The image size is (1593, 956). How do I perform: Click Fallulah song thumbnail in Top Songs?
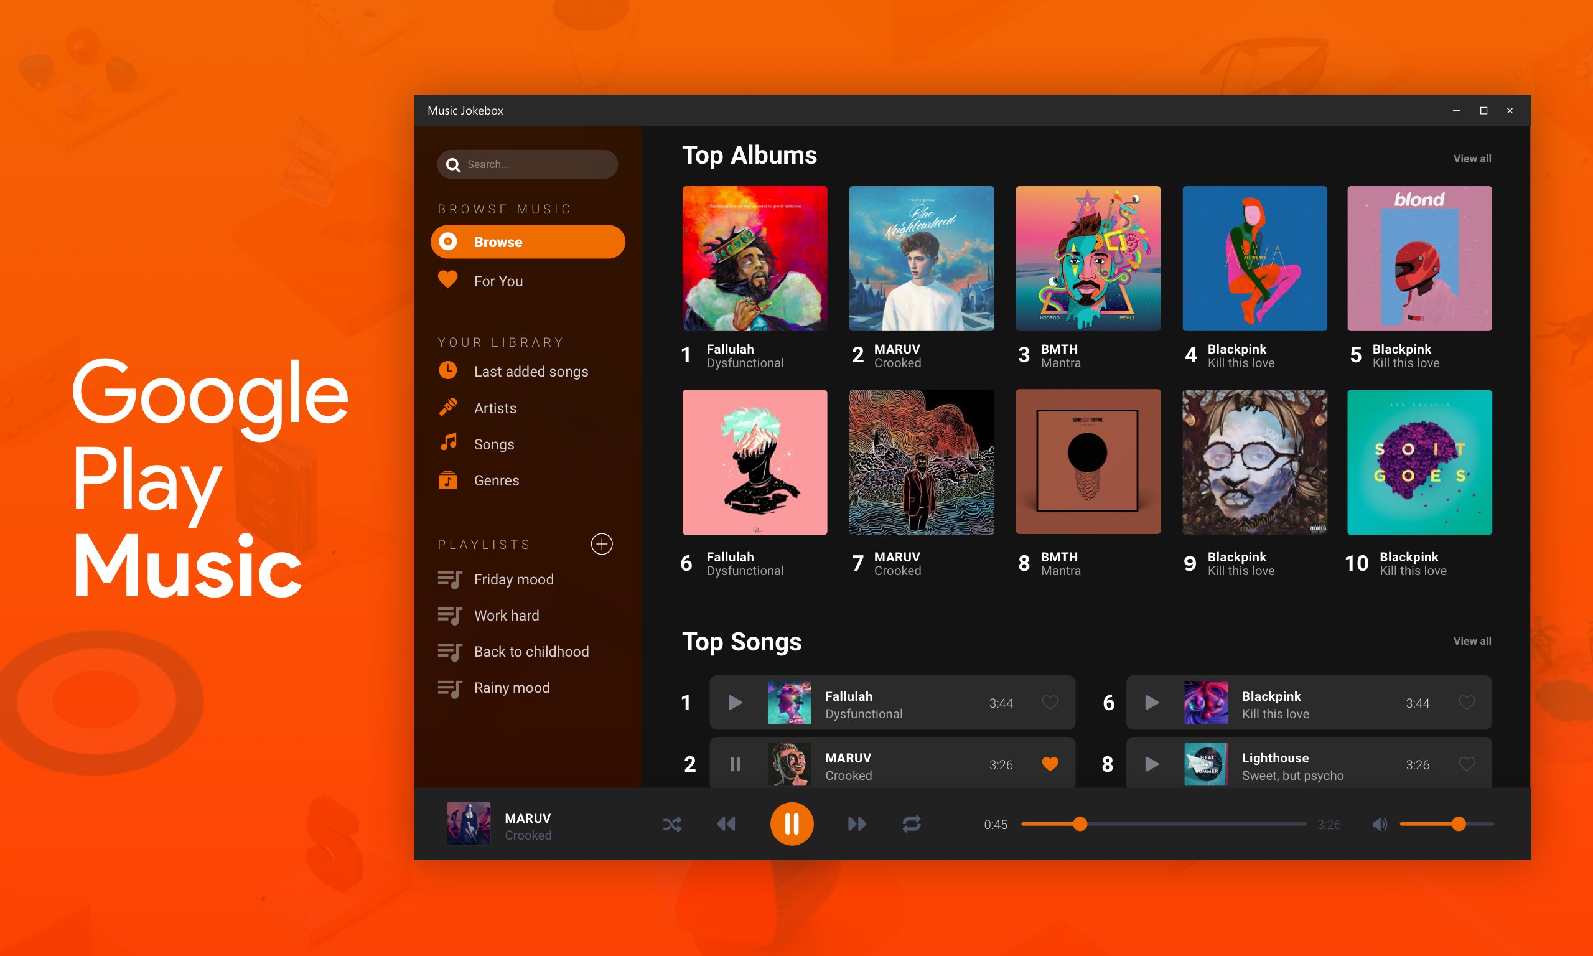pyautogui.click(x=790, y=702)
